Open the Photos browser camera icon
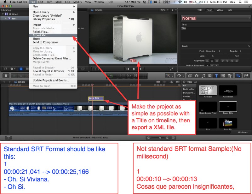The width and height of the screenshot is (252, 194). point(196,76)
